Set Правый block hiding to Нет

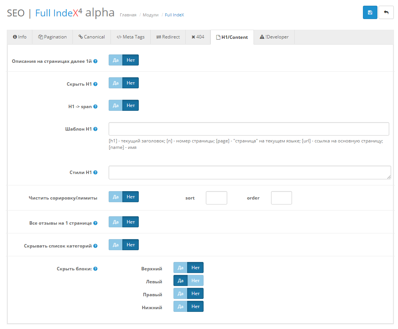pos(196,294)
